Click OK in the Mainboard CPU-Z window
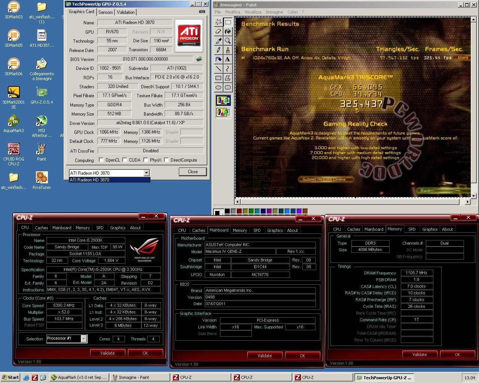This screenshot has width=479, height=383. click(x=302, y=356)
